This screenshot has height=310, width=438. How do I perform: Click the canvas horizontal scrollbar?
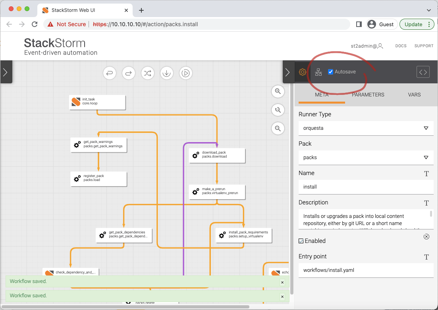(125, 307)
